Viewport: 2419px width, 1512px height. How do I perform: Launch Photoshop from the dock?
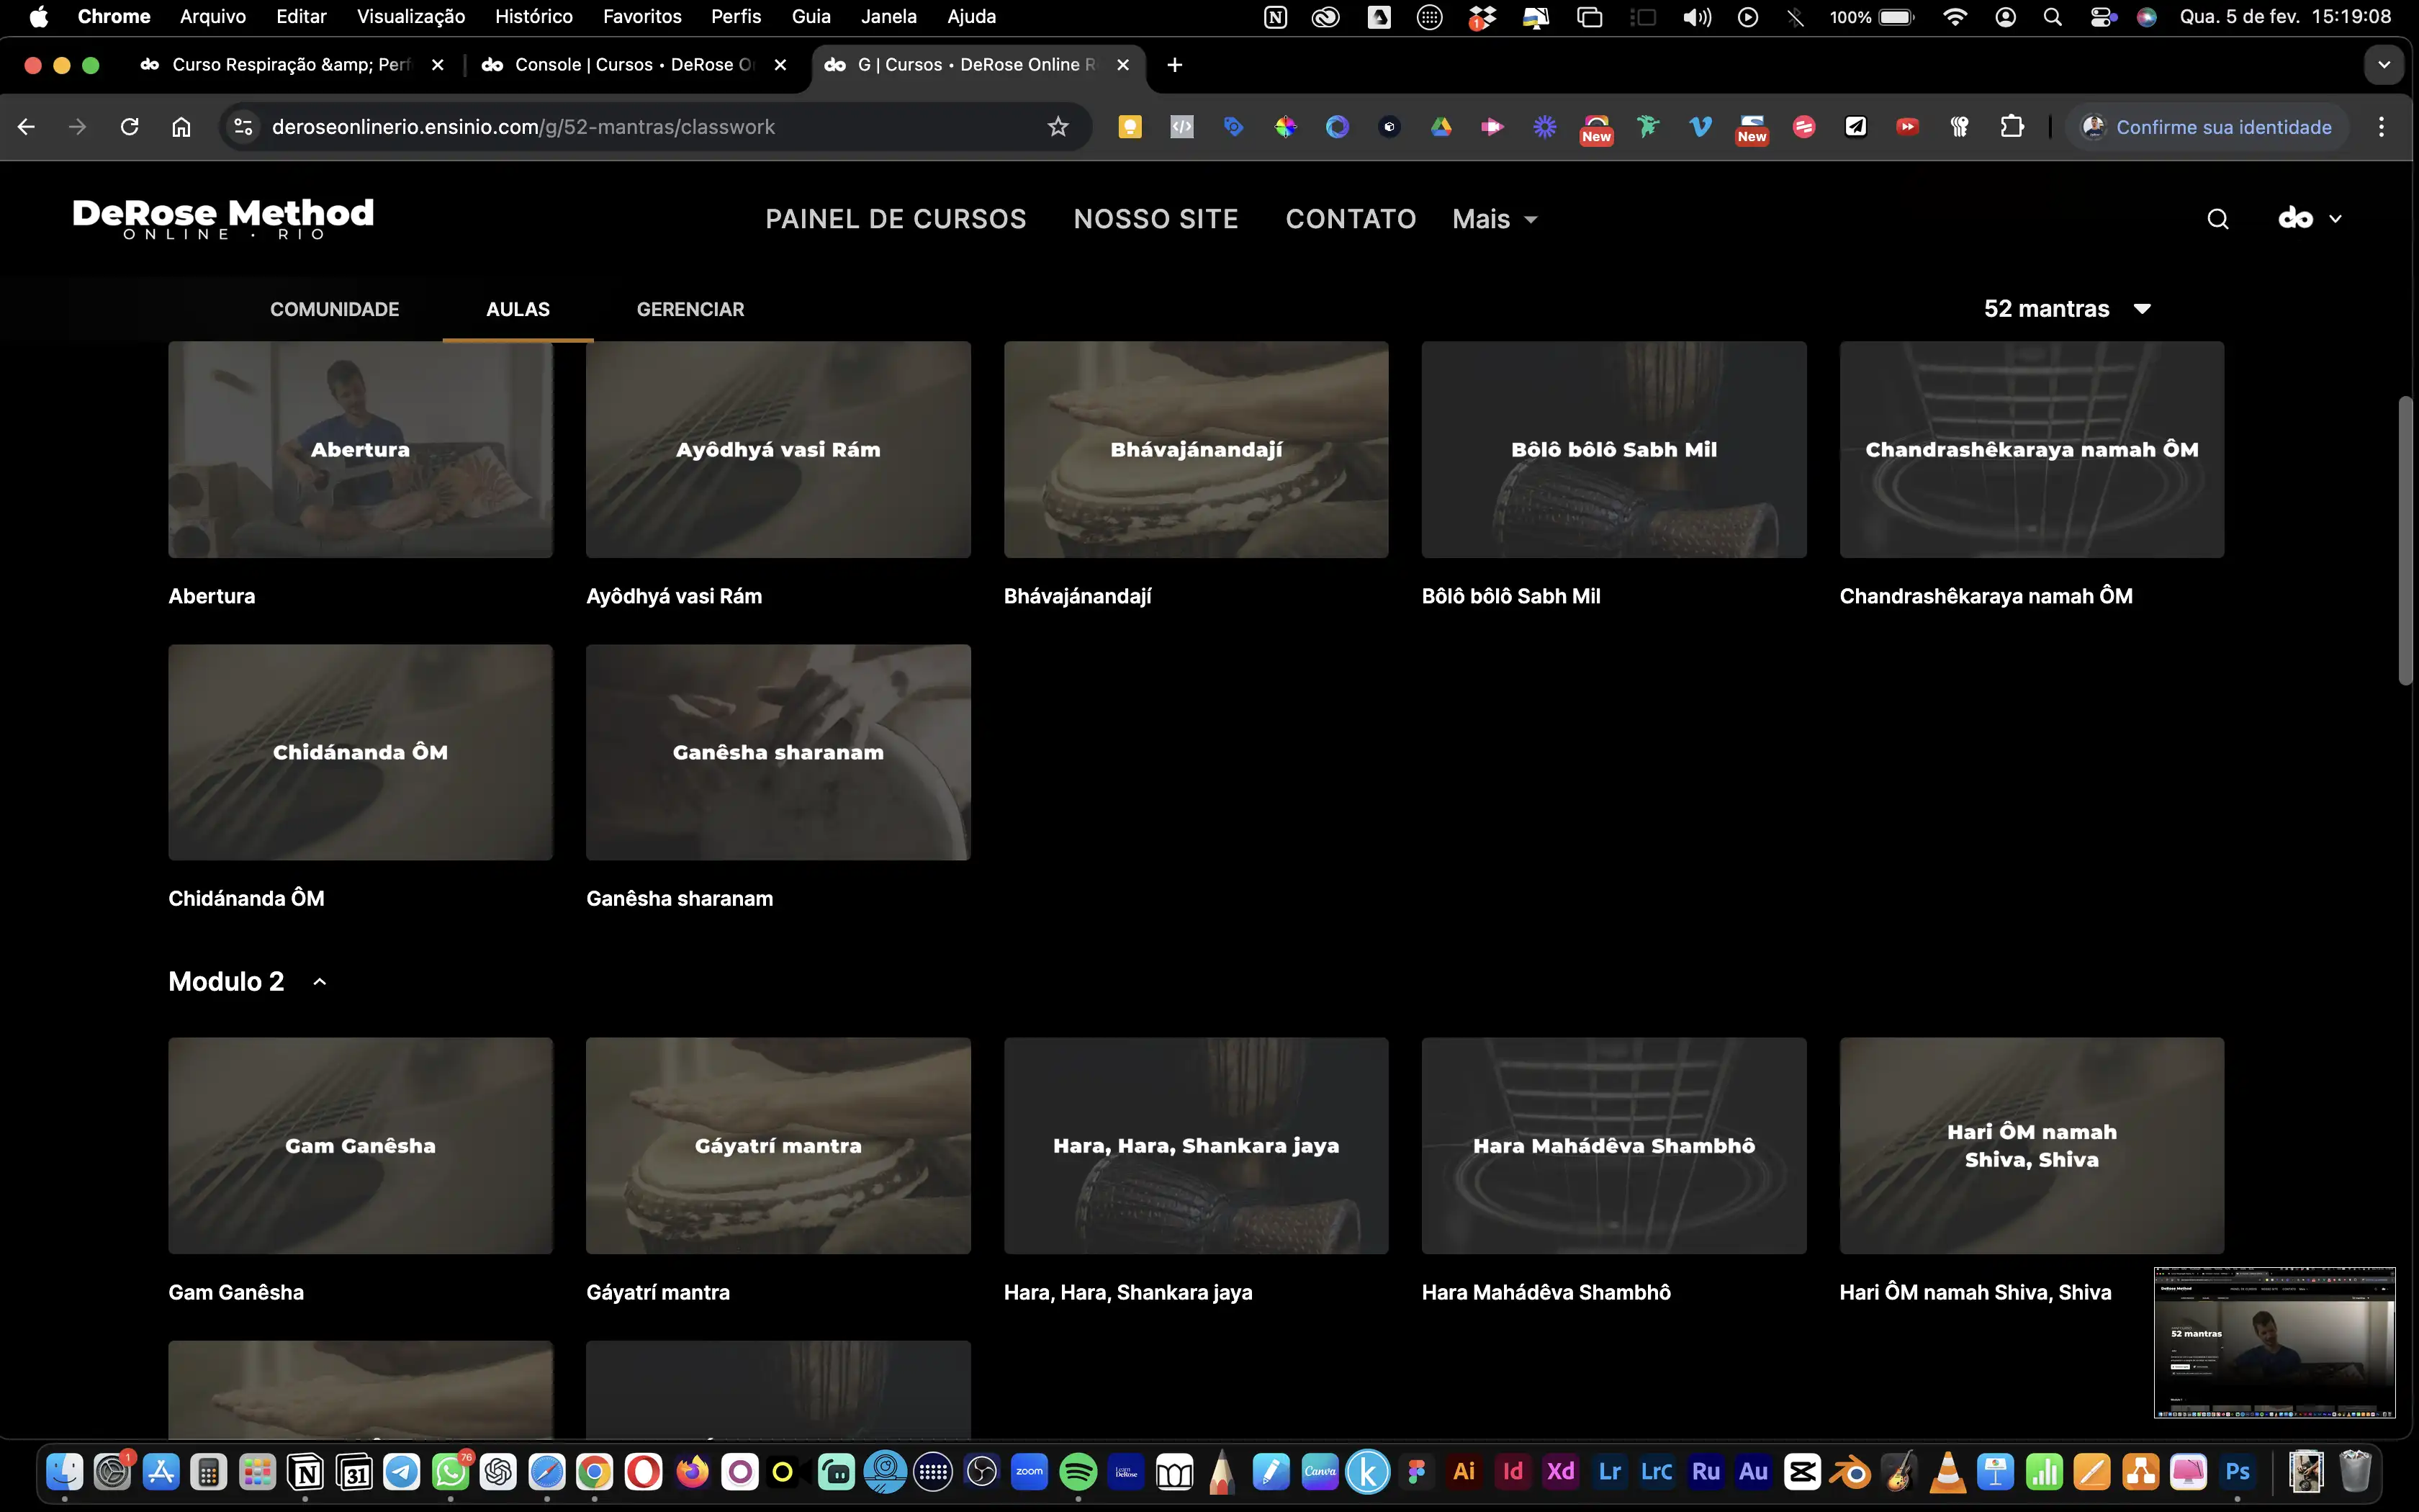2237,1472
